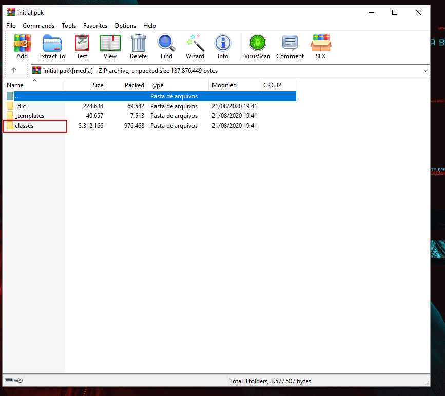Image resolution: width=445 pixels, height=396 pixels.
Task: Click the Delete trash can icon
Action: pyautogui.click(x=138, y=47)
